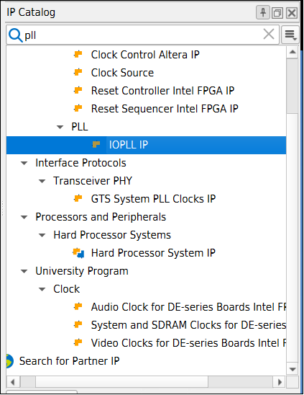Screen dimensions: 304x395
Task: Clear the pll search text
Action: tap(269, 34)
